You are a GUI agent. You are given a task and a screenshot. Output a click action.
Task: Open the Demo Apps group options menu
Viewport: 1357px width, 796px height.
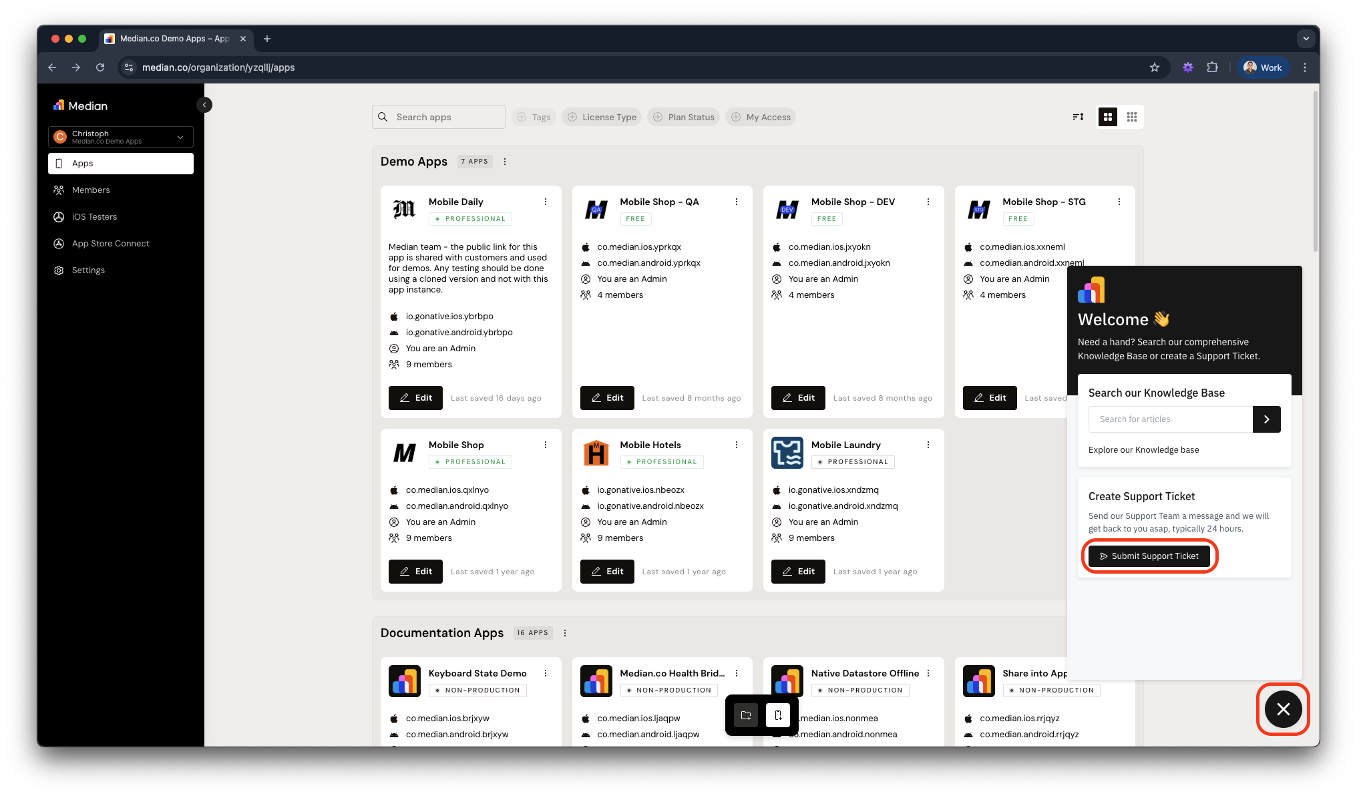point(505,162)
